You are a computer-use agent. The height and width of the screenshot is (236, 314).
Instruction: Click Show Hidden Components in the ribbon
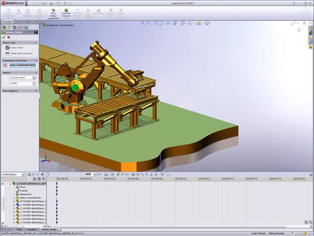click(x=53, y=14)
